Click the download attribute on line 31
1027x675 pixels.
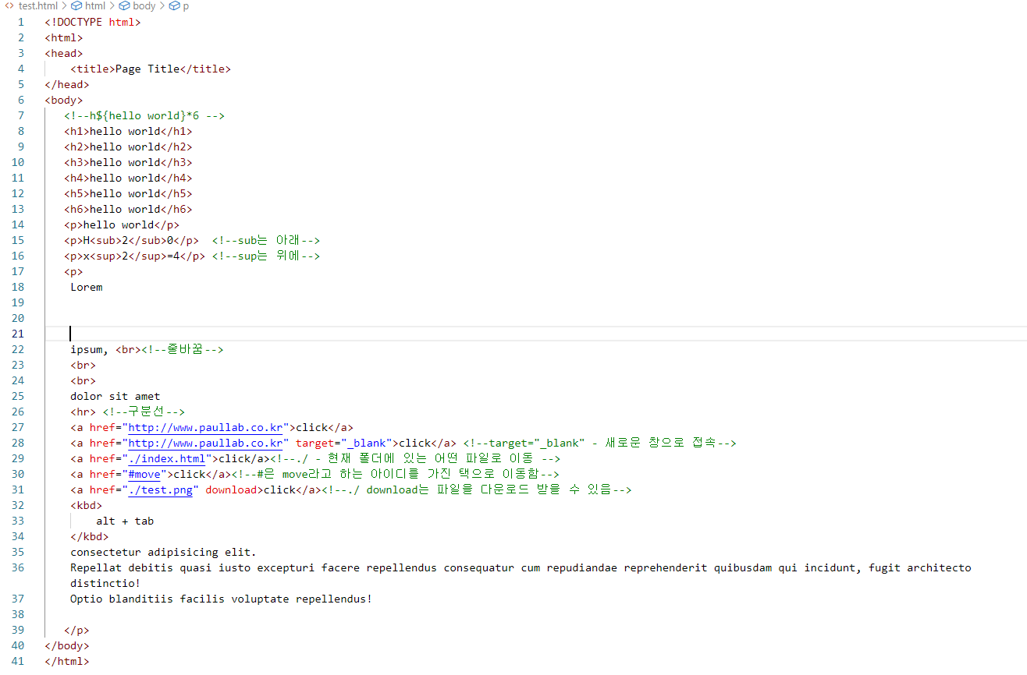(x=231, y=489)
